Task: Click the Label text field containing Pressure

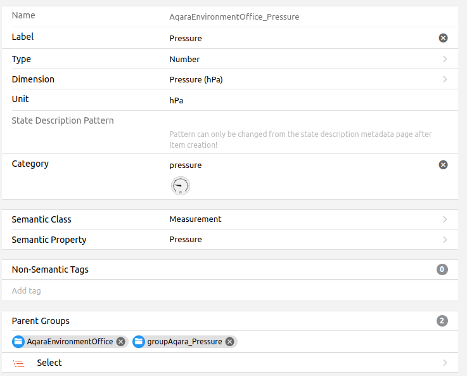Action: [298, 38]
